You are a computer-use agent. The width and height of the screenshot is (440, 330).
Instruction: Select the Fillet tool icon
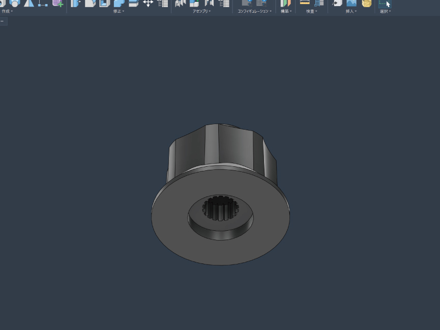pos(90,3)
